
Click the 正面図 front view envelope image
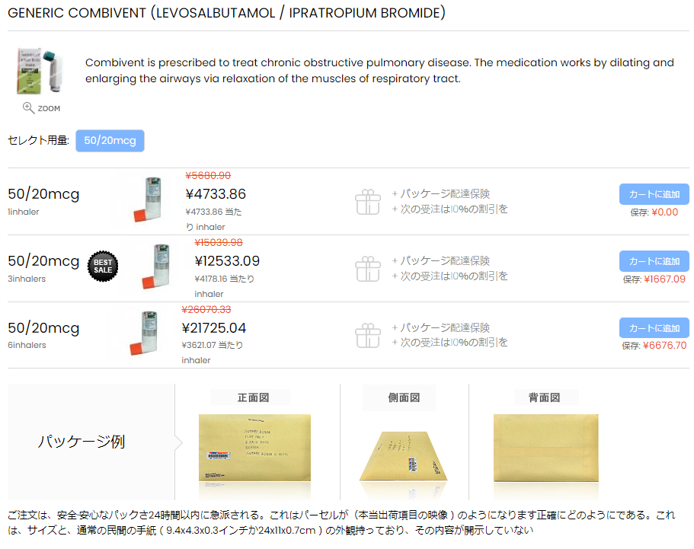pos(254,448)
